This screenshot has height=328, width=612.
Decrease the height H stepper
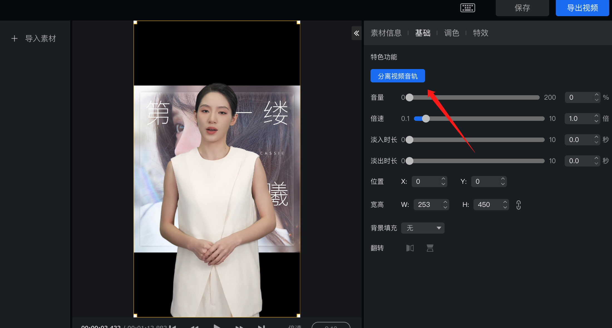(x=505, y=207)
